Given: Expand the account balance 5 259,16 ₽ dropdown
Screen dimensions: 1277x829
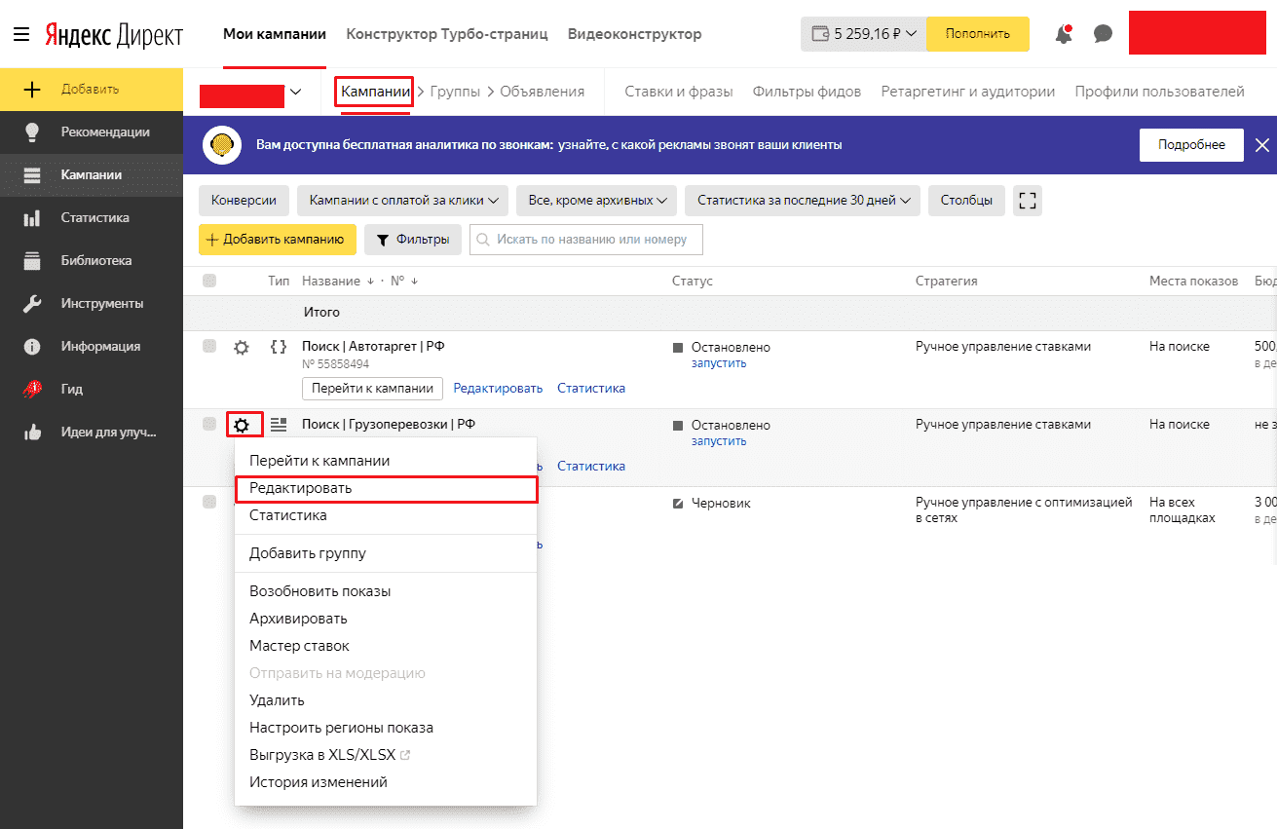Looking at the screenshot, I should [x=864, y=34].
